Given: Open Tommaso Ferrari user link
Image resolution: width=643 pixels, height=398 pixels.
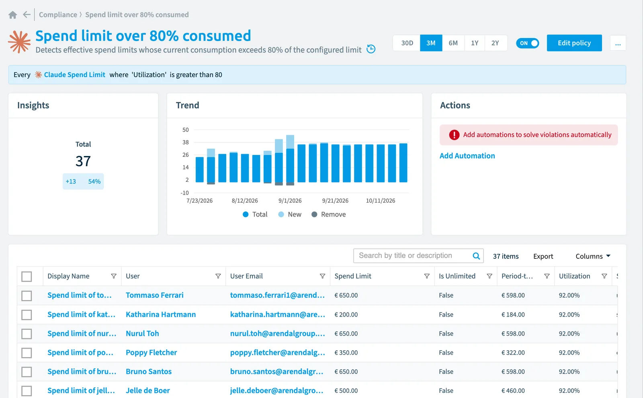Looking at the screenshot, I should (155, 295).
